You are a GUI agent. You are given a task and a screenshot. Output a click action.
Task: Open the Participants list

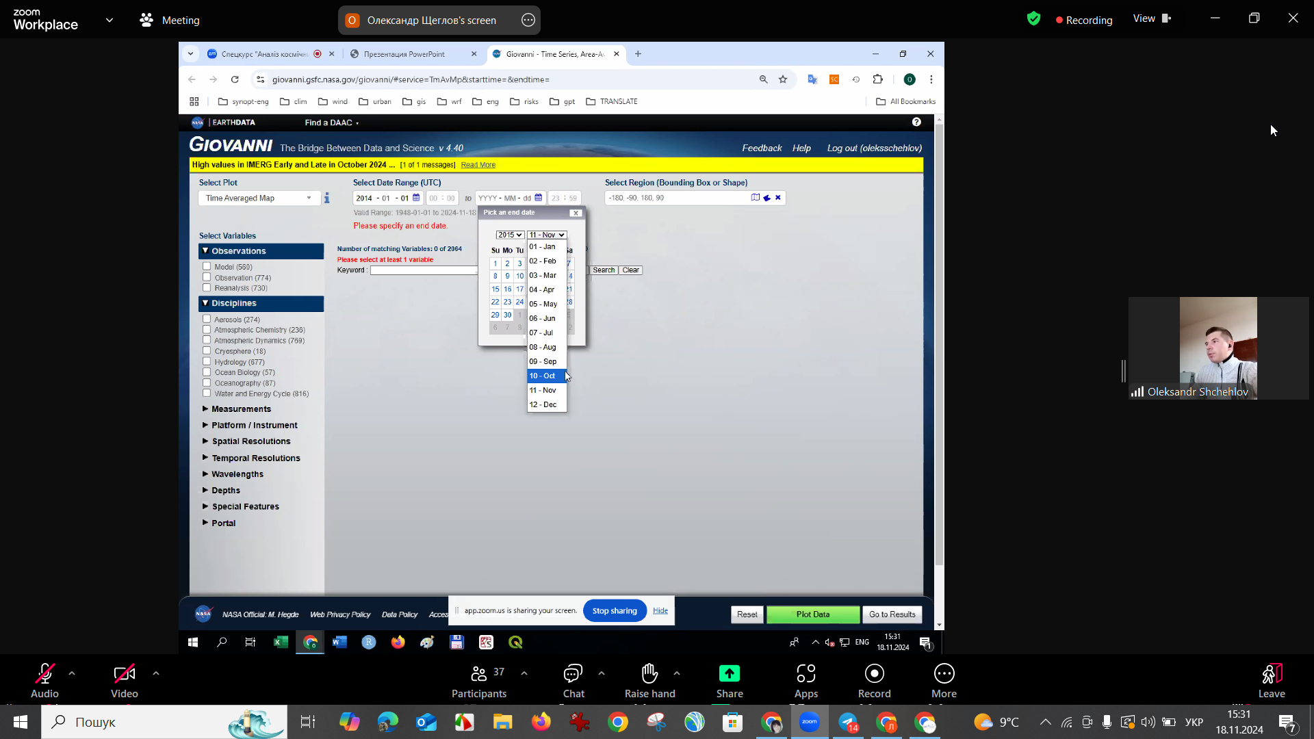[x=479, y=674]
